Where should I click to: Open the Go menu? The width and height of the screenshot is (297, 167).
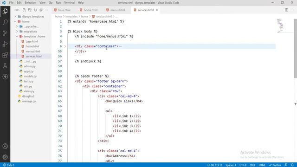51,3
